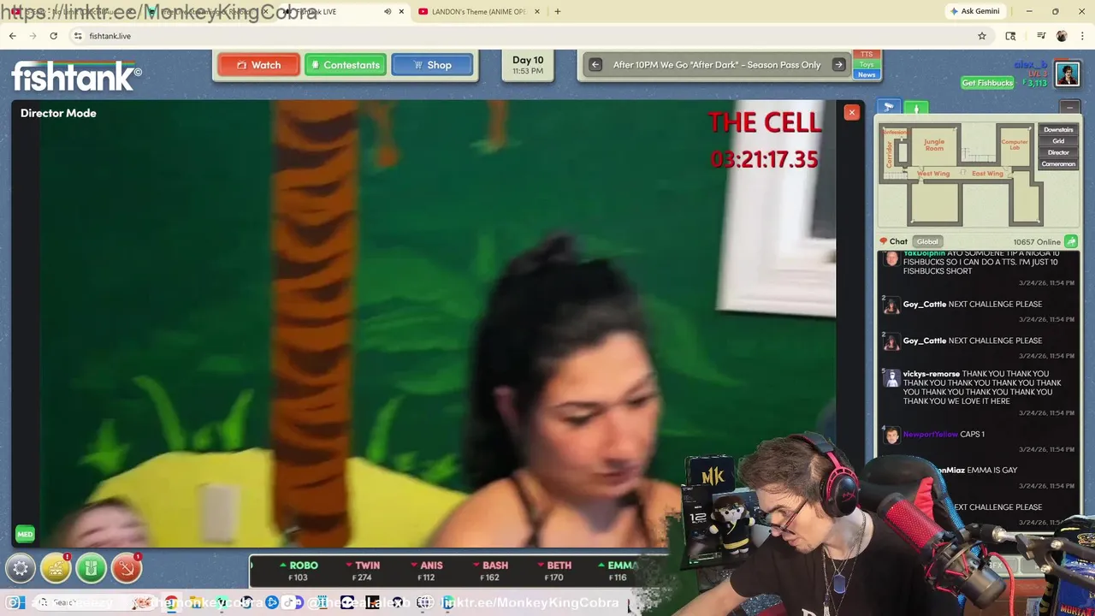The image size is (1095, 616).
Task: Click Ask Gemini button
Action: (974, 11)
